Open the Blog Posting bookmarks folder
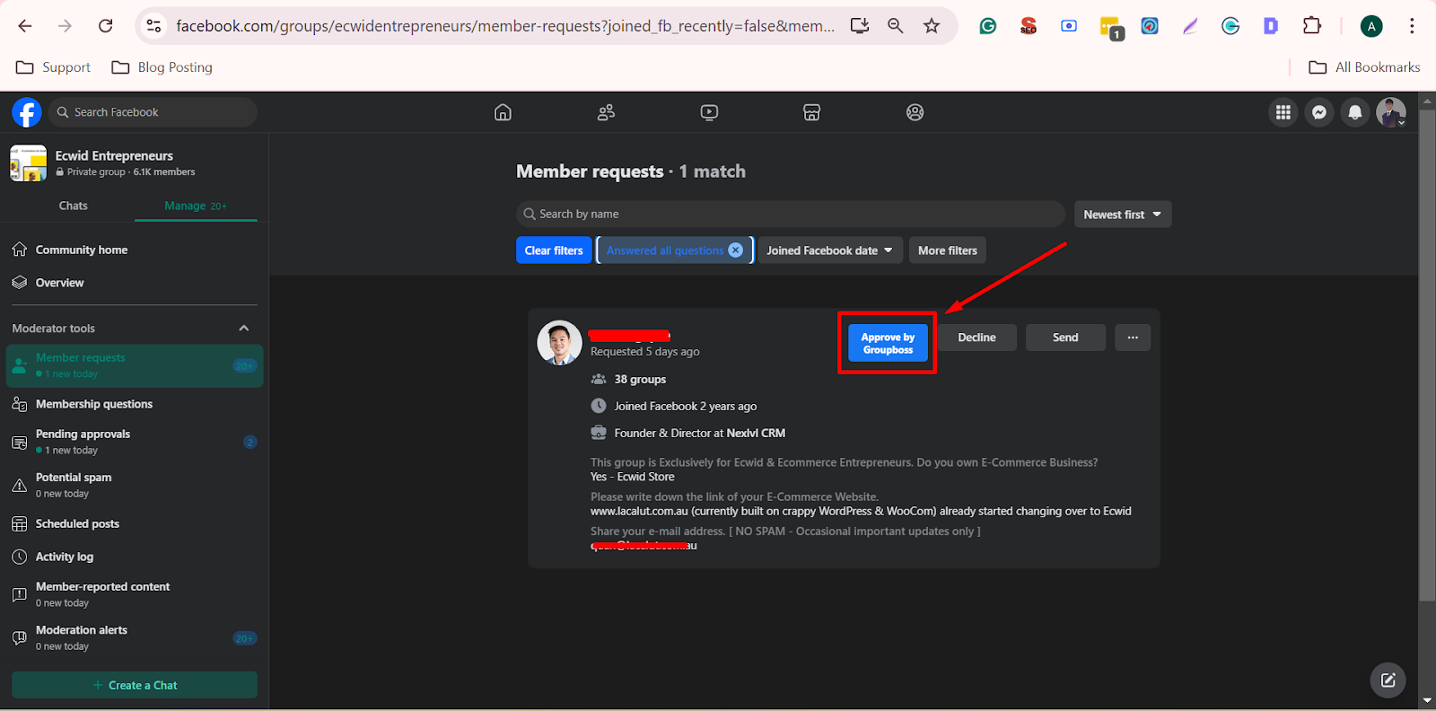The image size is (1436, 711). [x=162, y=67]
